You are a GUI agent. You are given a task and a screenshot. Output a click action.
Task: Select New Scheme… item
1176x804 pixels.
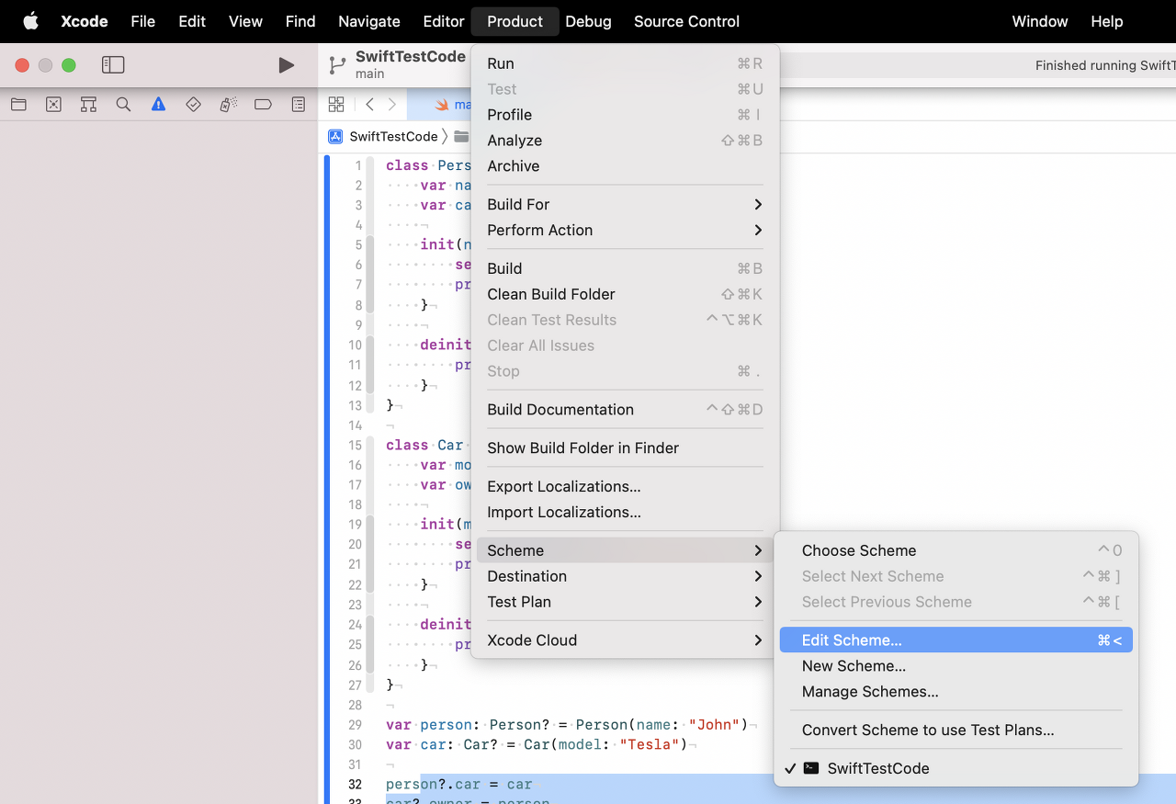956,666
